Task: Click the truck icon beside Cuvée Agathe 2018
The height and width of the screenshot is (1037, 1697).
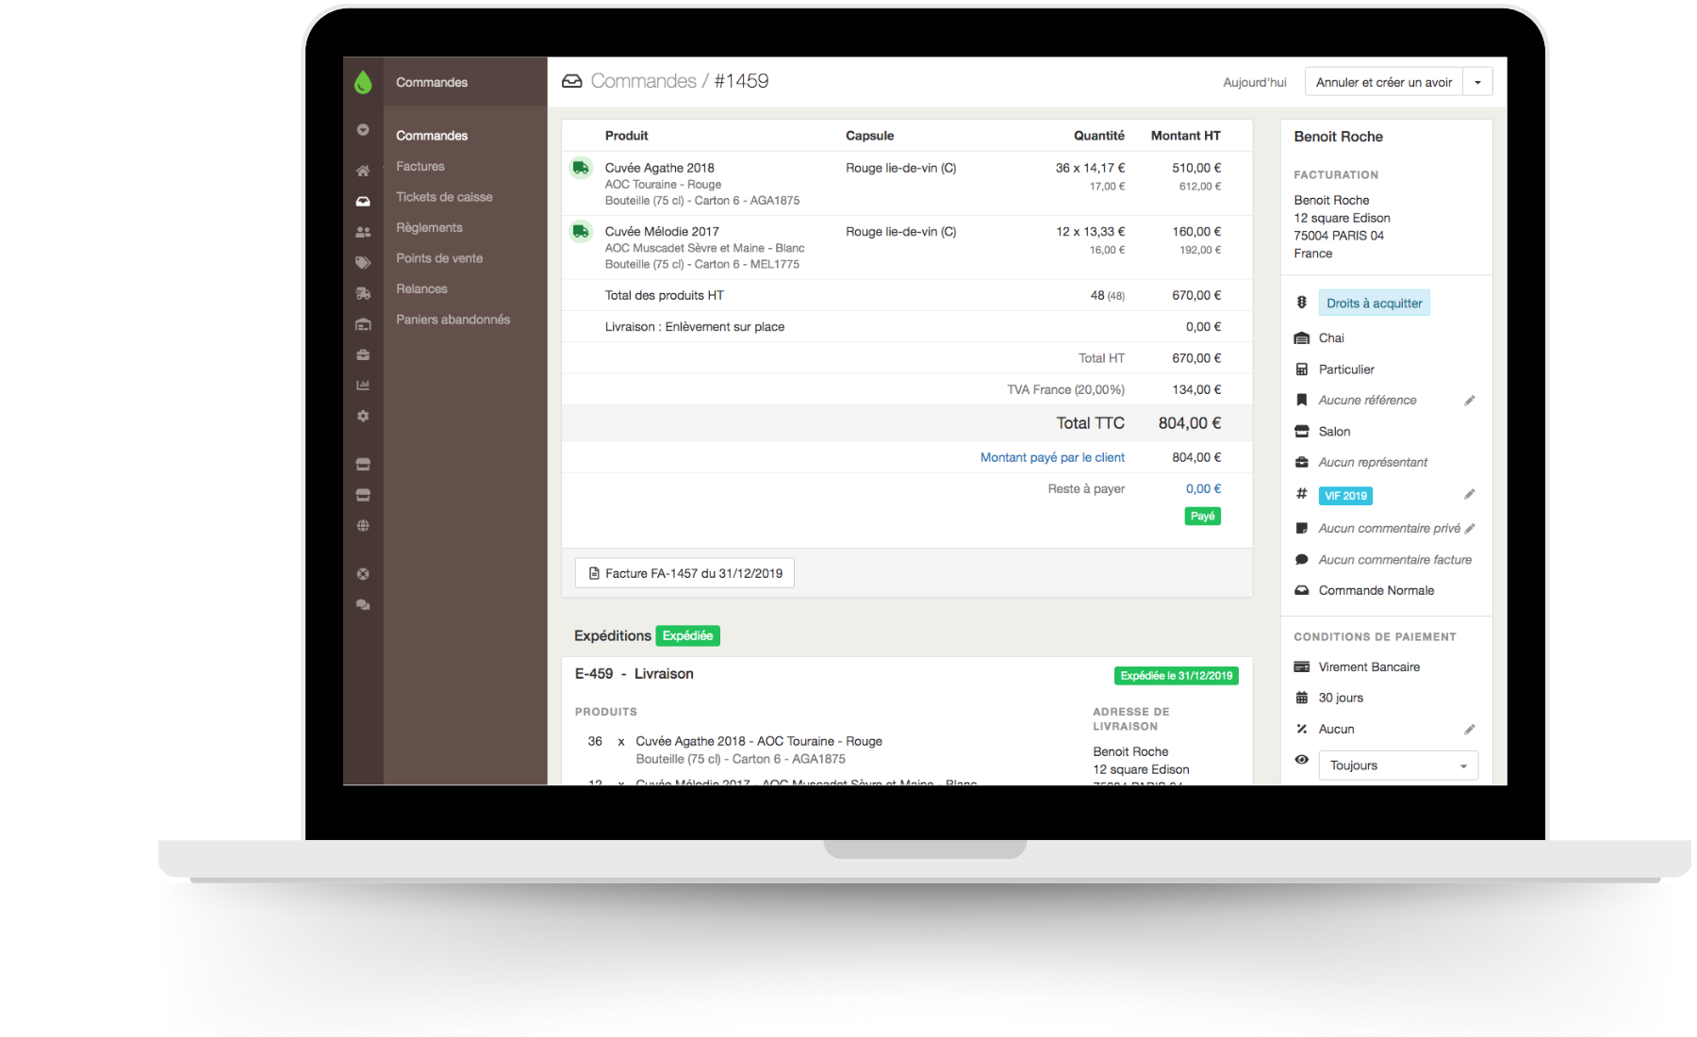Action: pos(581,168)
